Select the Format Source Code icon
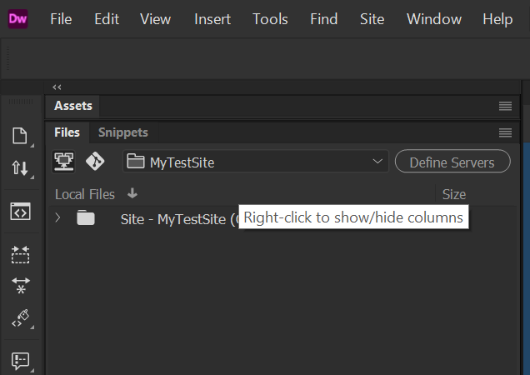 [x=21, y=318]
